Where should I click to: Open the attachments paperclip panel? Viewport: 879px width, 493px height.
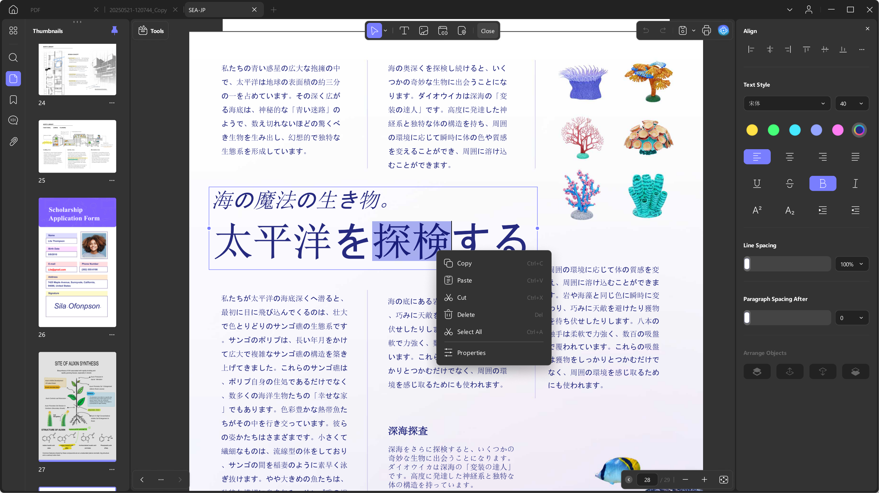[13, 142]
